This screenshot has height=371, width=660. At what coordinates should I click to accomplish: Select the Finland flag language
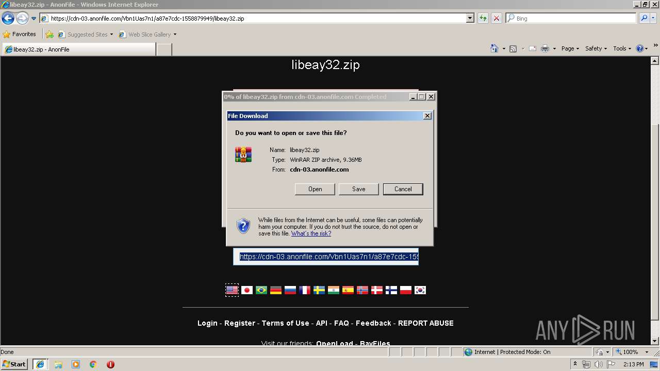coord(391,290)
